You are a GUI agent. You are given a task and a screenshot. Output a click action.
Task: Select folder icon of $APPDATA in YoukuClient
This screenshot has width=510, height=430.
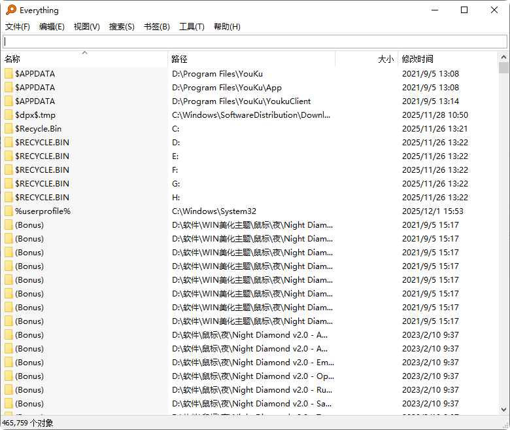9,101
